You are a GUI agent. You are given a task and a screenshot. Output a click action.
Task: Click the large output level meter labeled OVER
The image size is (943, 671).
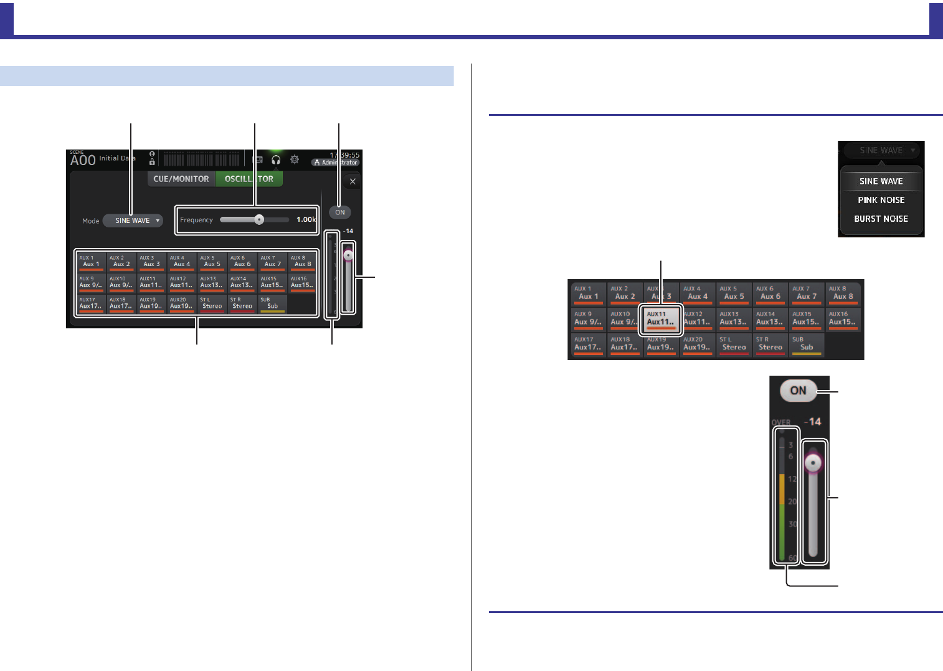[785, 496]
